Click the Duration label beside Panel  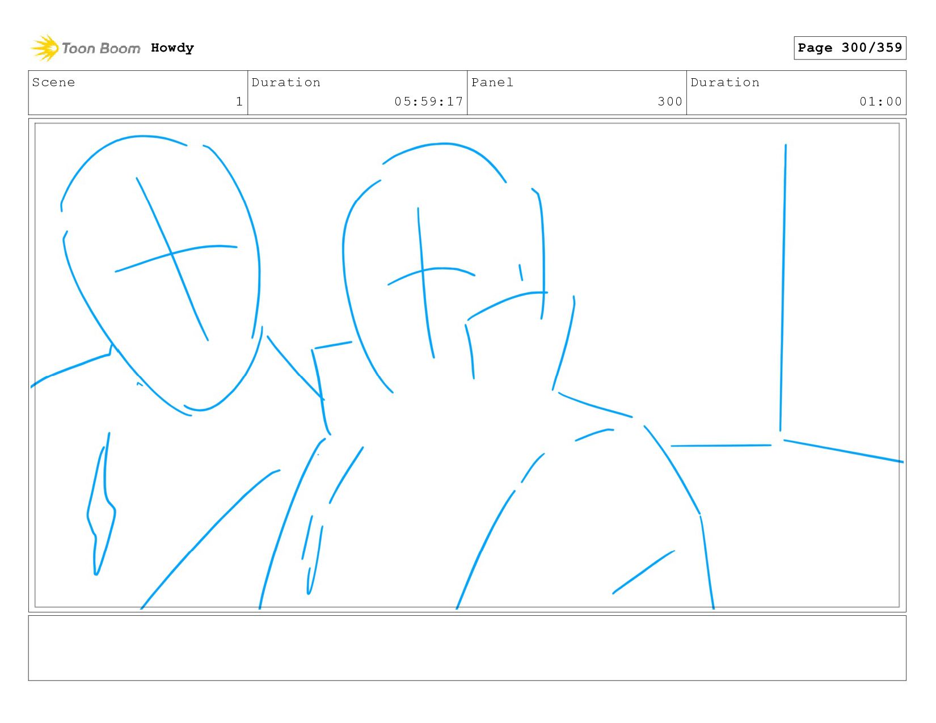coord(725,82)
